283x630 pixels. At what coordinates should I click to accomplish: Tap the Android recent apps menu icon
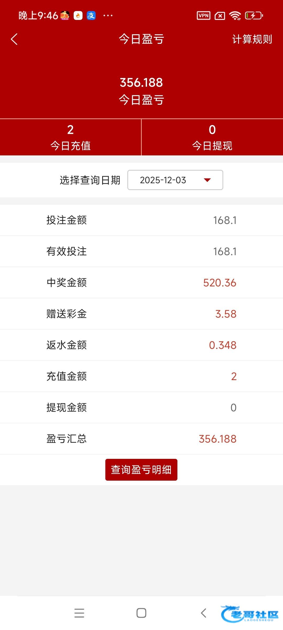pos(79,613)
